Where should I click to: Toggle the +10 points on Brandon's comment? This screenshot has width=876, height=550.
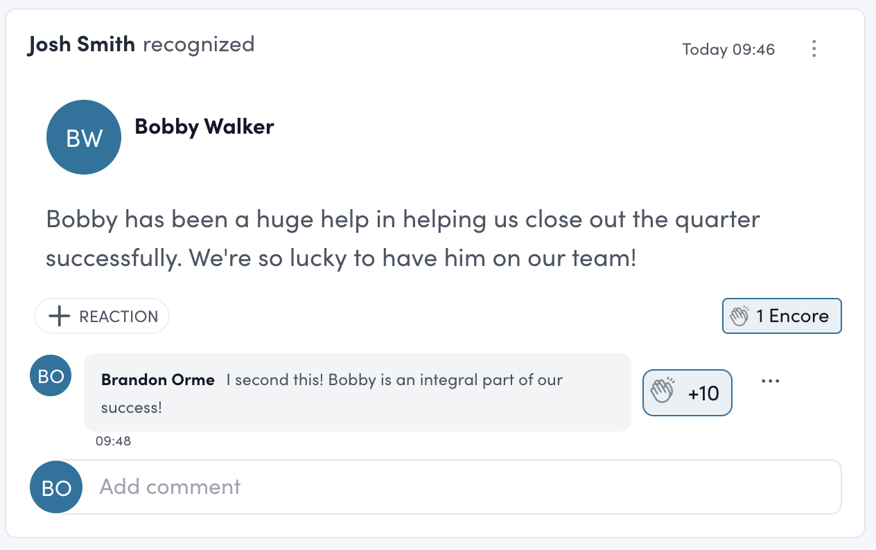point(703,393)
